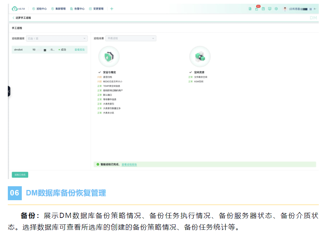The height and width of the screenshot is (239, 328).
Task: Click the document icon in top toolbar
Action: (250, 9)
